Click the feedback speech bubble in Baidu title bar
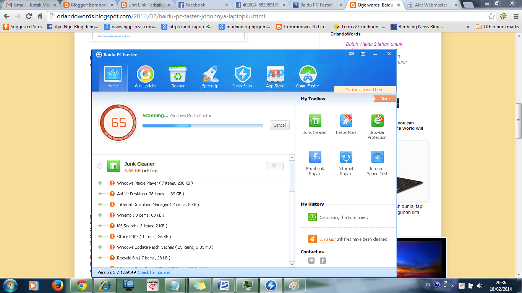The height and width of the screenshot is (293, 522). pos(352,54)
